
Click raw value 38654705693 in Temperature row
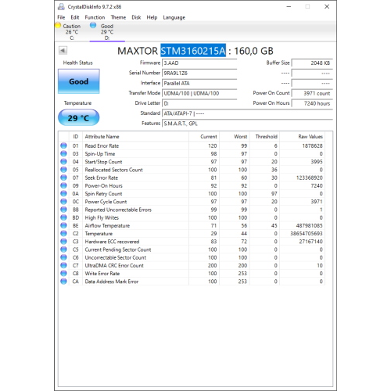307,234
